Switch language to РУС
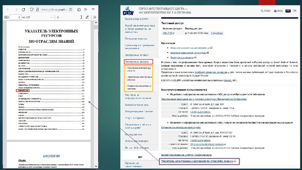302x170 pixels. (288, 11)
